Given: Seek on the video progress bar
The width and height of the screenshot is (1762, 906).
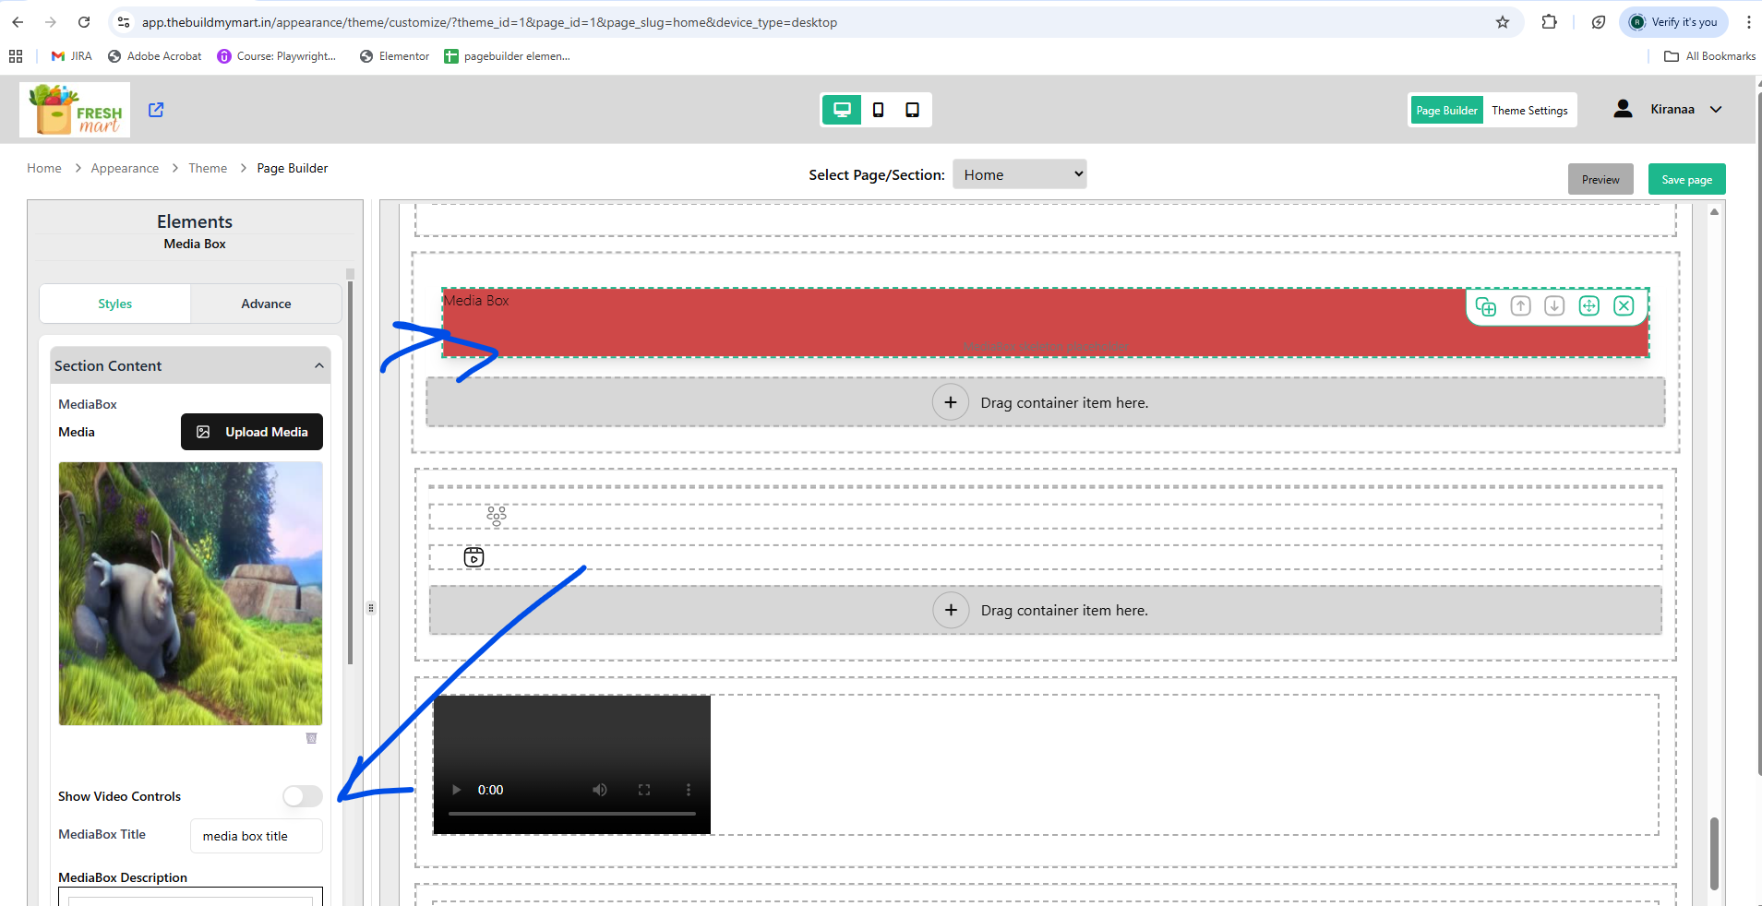Looking at the screenshot, I should coord(572,814).
